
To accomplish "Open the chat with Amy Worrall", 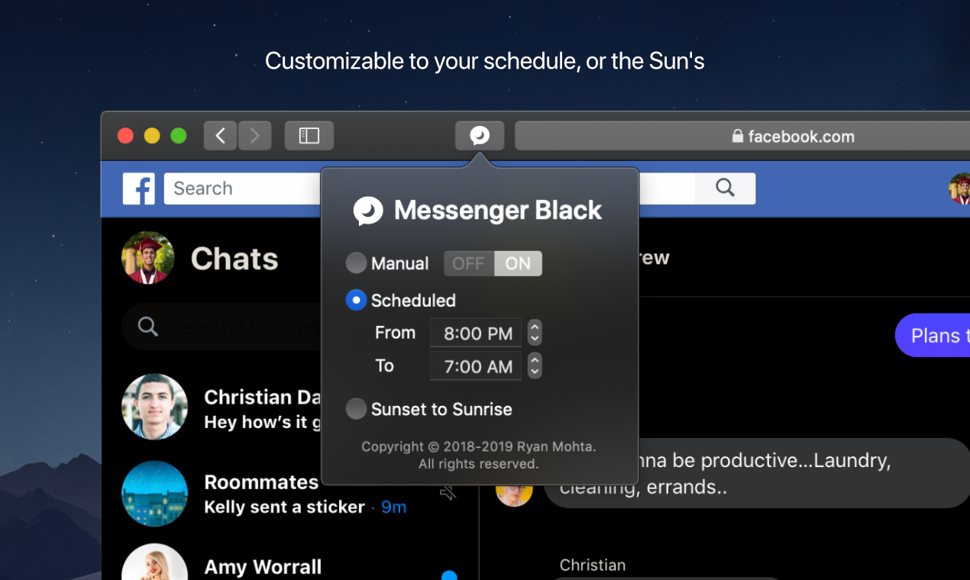I will click(261, 565).
